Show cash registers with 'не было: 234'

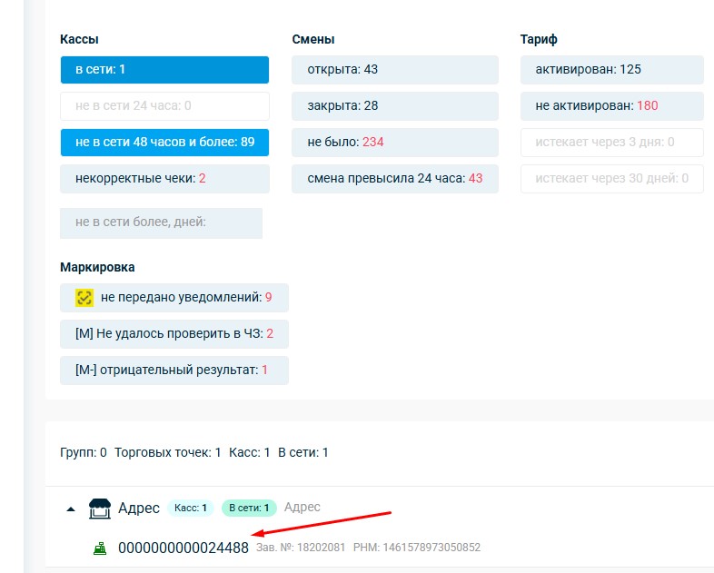pos(394,143)
